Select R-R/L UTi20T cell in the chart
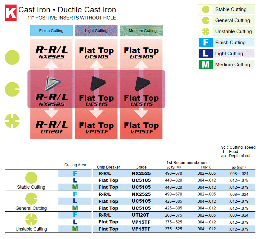Screen dimensions: 259x239 51,127
